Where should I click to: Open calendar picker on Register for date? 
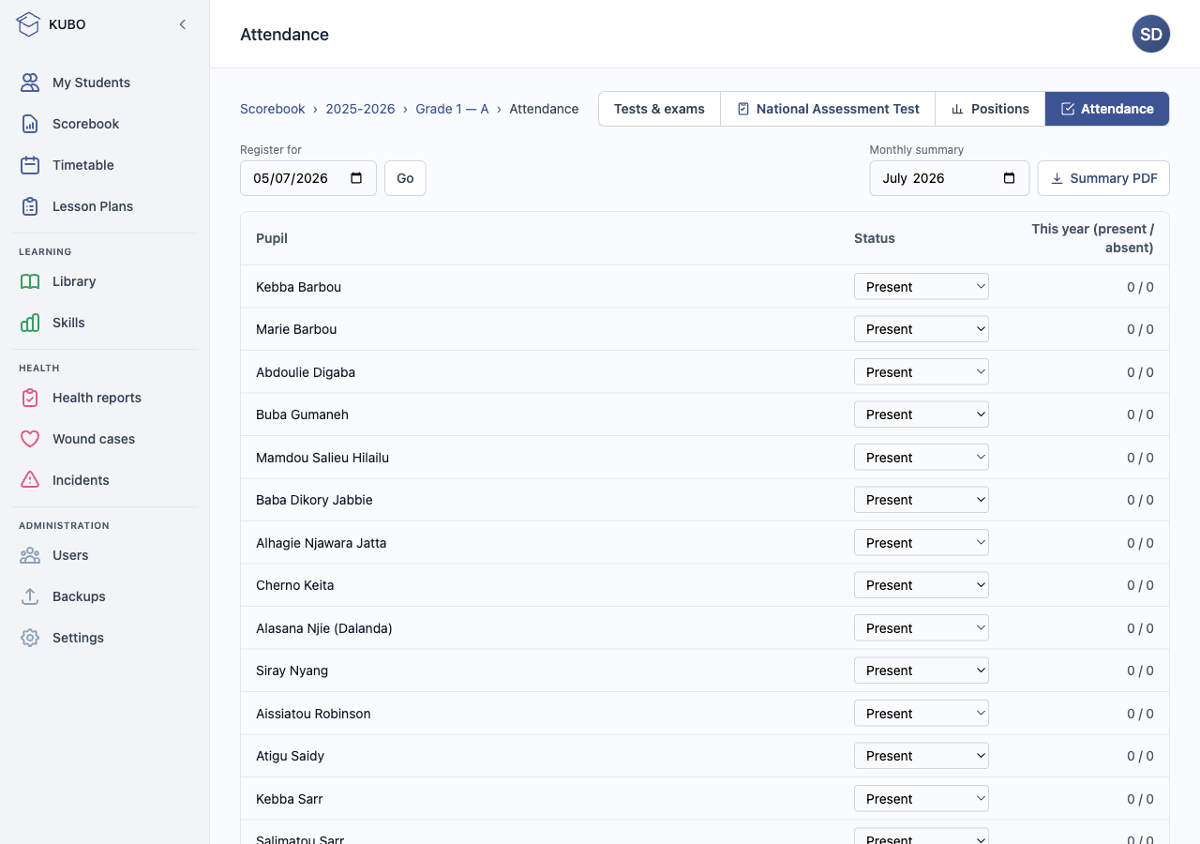[x=356, y=178]
